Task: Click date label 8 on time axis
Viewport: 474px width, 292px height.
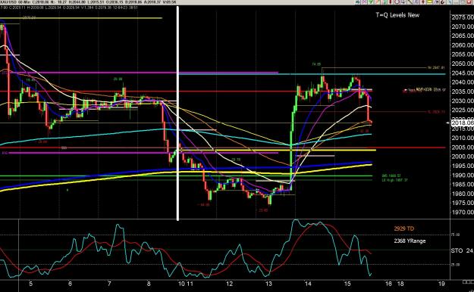Action: (x=149, y=284)
